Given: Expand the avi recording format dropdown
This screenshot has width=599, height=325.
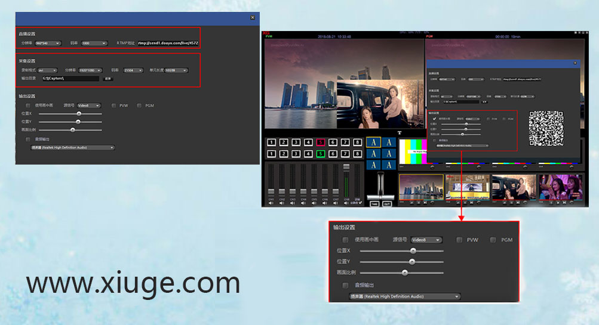Looking at the screenshot, I should pyautogui.click(x=47, y=70).
